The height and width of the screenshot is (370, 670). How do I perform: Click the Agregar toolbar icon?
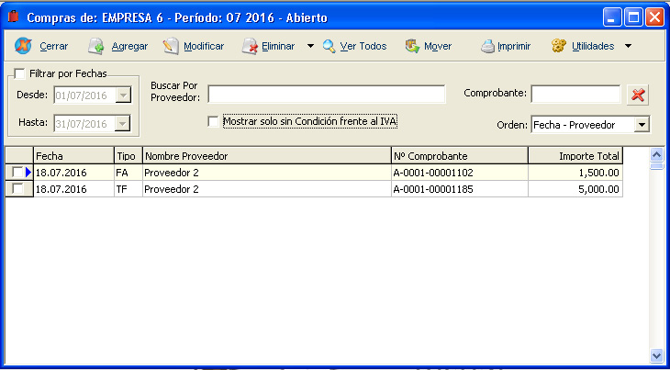coord(96,46)
